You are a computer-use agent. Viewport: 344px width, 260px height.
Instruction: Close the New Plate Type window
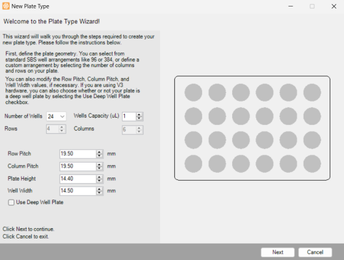coord(334,6)
